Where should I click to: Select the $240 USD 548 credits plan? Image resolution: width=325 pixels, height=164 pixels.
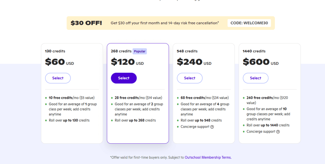pos(190,78)
